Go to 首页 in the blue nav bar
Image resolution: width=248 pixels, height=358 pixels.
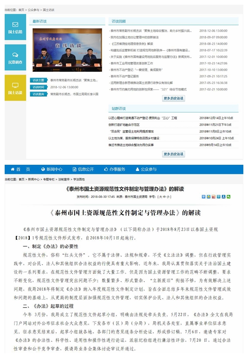[x=21, y=169]
